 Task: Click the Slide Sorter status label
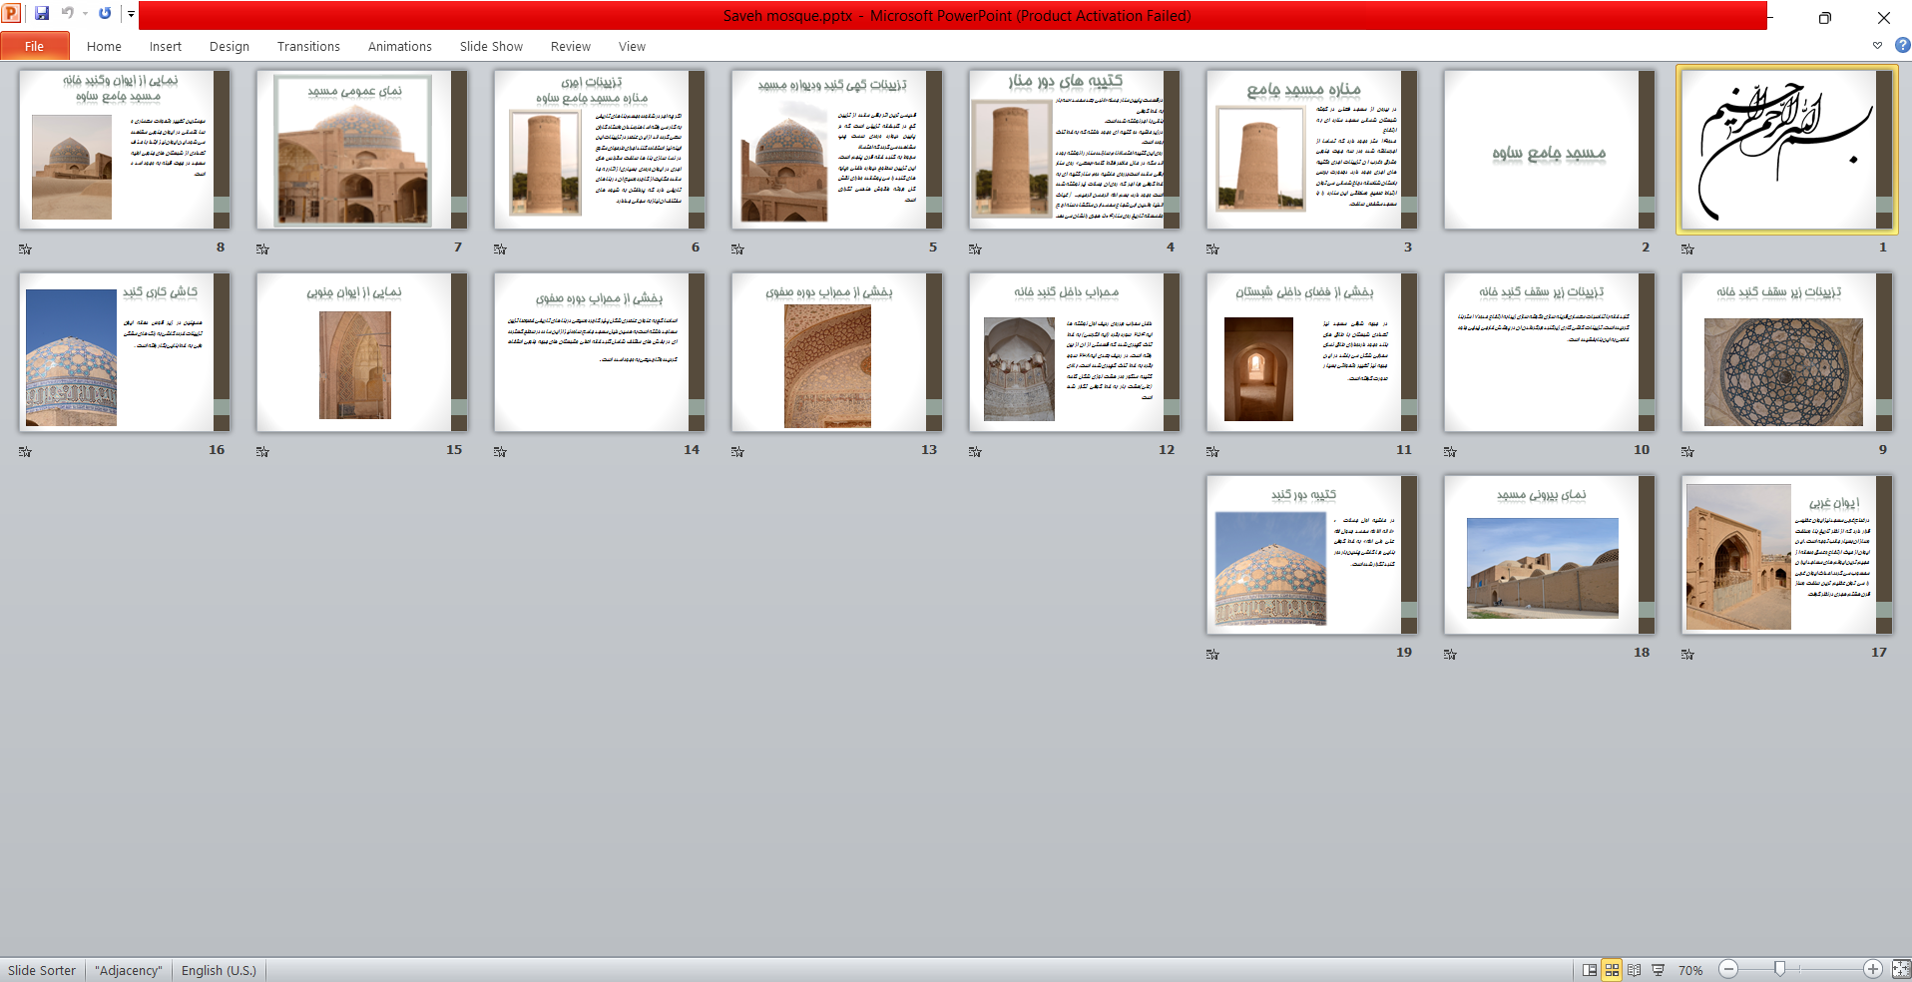click(42, 970)
